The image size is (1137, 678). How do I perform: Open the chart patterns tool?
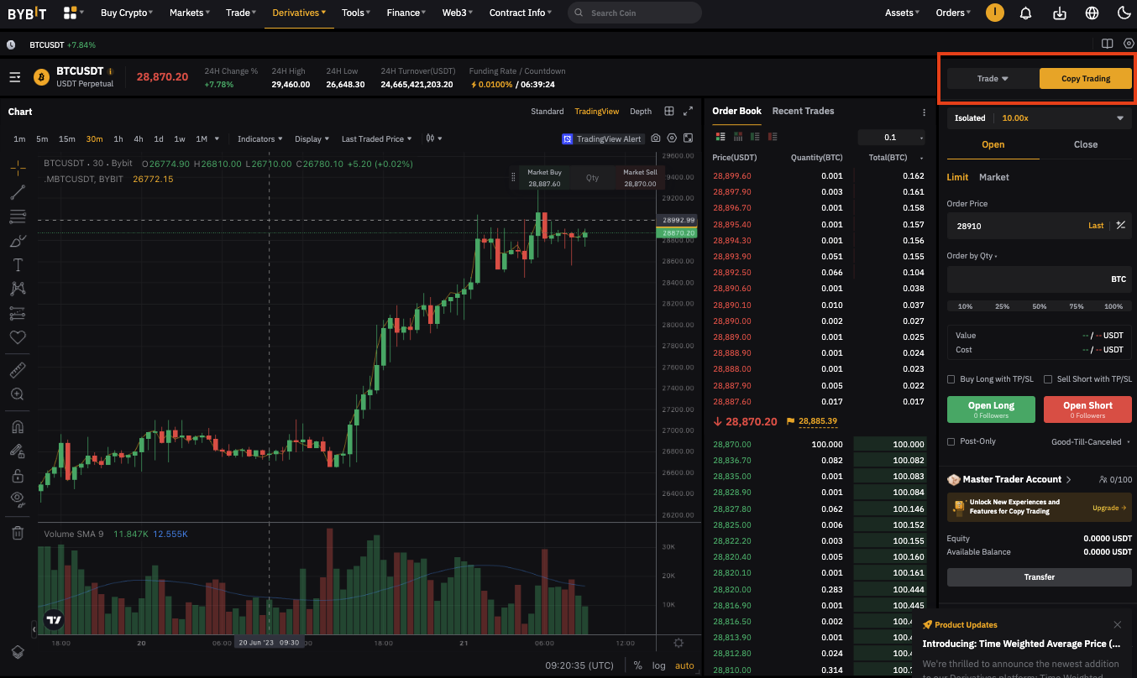coord(18,289)
